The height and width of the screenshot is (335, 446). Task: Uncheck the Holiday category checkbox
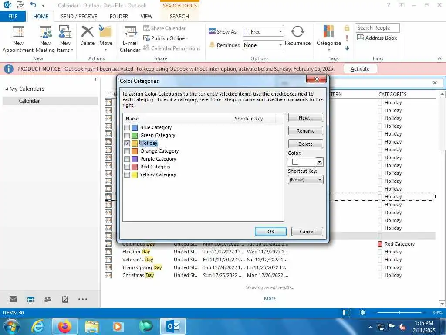pyautogui.click(x=127, y=143)
